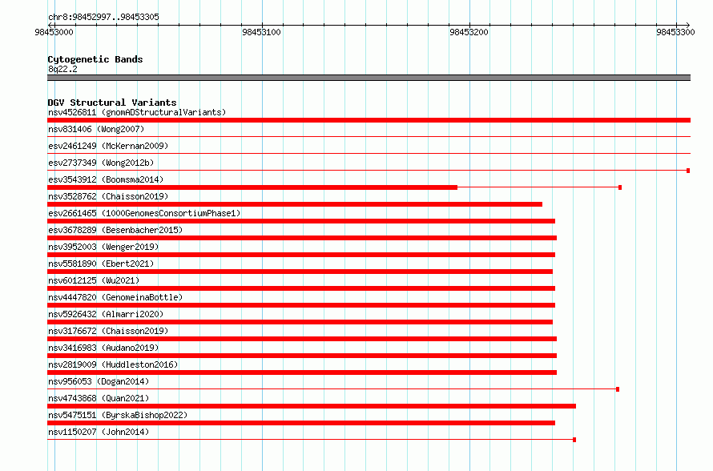713x471 pixels.
Task: Open variant nsv6012125 (Wu2021)
Action: point(94,280)
